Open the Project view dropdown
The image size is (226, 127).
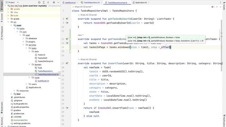click(x=12, y=2)
